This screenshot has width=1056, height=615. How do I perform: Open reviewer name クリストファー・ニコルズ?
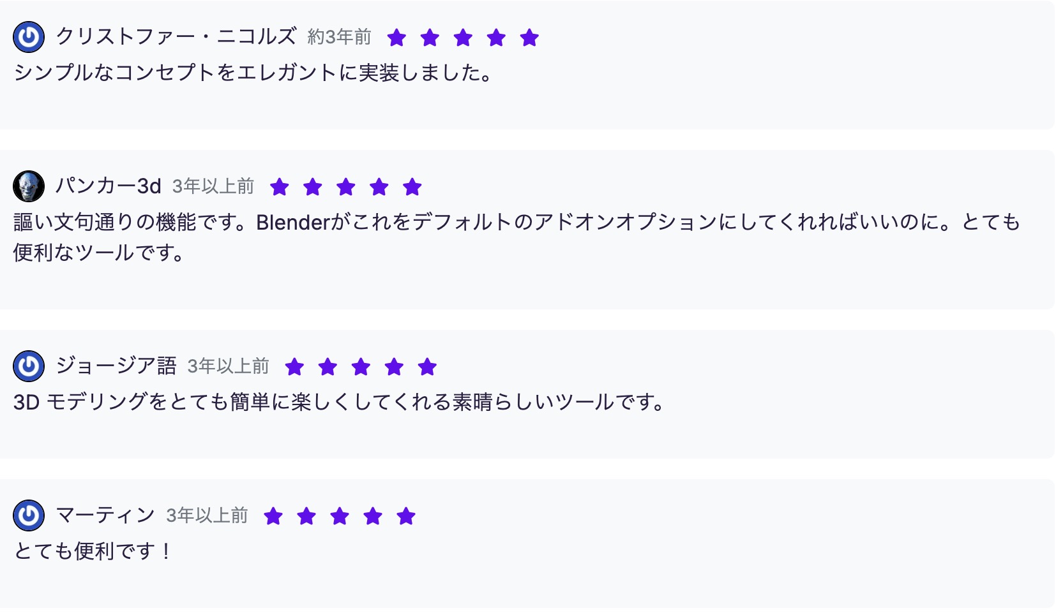(x=176, y=36)
